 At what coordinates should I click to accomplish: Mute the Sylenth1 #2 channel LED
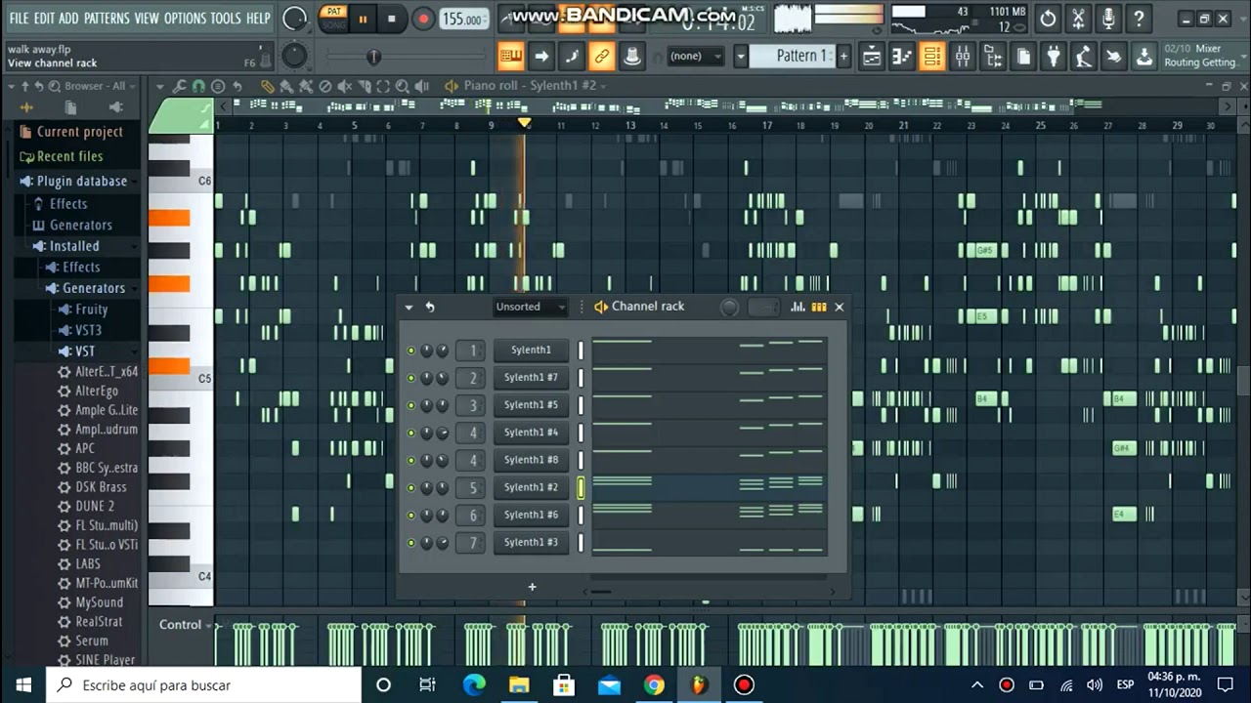pyautogui.click(x=410, y=487)
